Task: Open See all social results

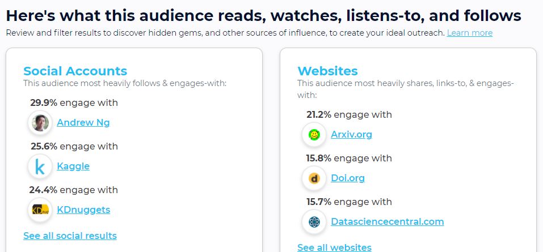Action: 70,236
